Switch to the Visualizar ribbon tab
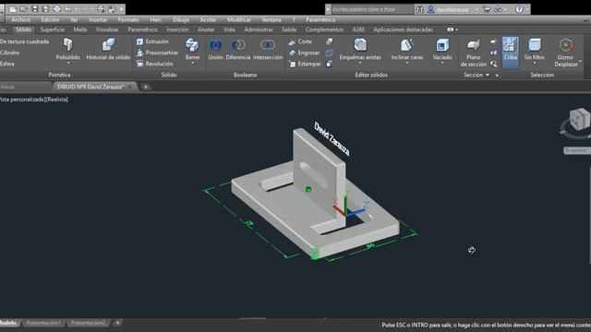This screenshot has width=591, height=332. (107, 30)
